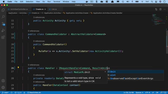Click Ln 26, Col 68 cursor position
The image size is (168, 94).
coord(129,93)
